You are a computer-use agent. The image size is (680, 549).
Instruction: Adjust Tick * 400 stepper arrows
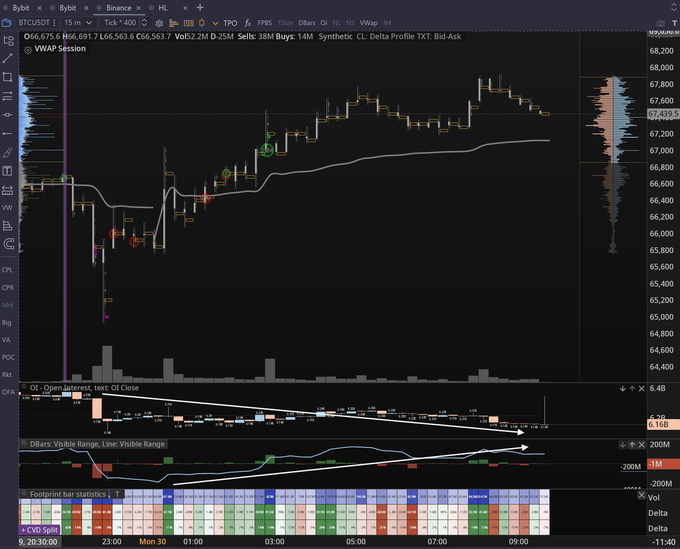click(x=144, y=23)
